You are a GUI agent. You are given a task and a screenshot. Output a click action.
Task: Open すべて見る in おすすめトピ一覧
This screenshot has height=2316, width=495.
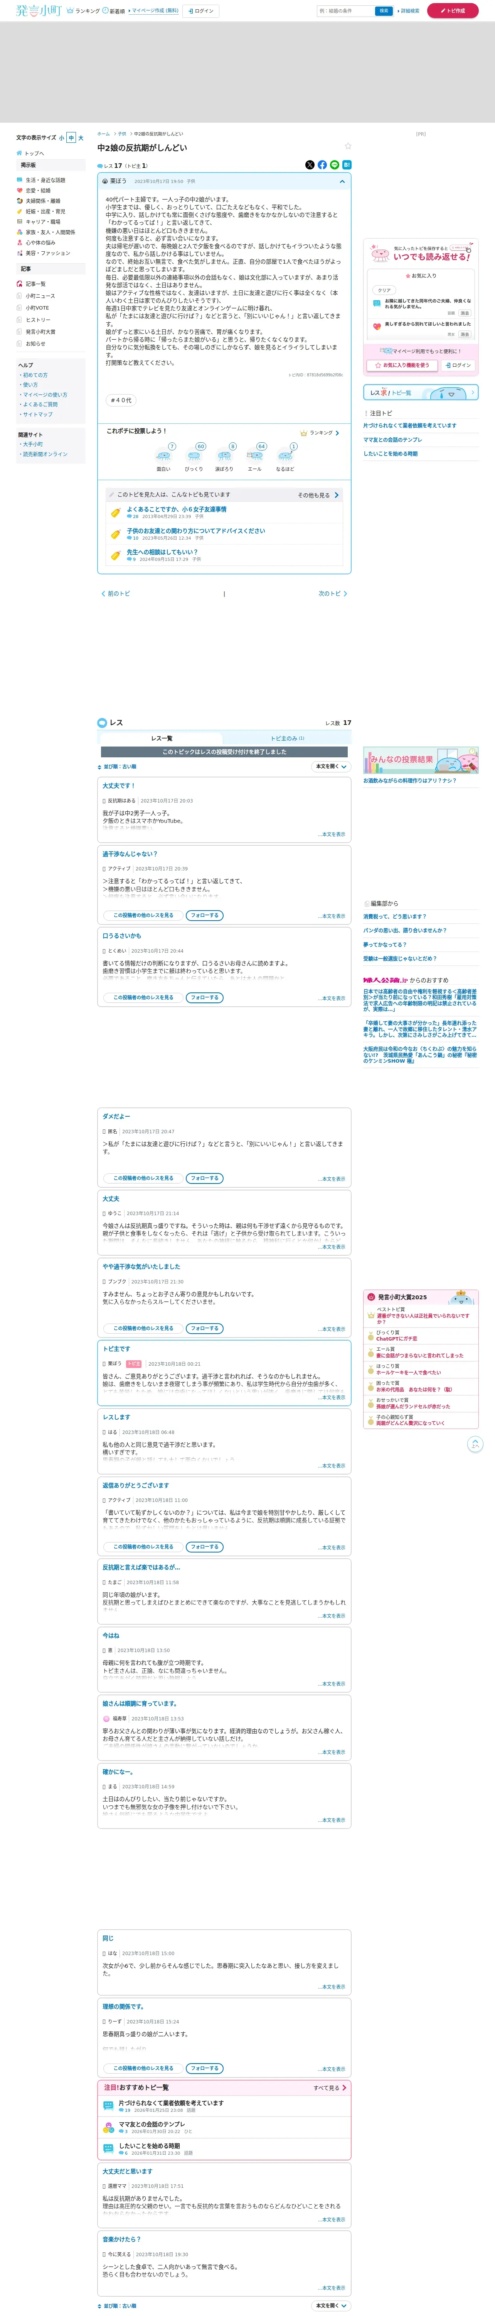329,2087
